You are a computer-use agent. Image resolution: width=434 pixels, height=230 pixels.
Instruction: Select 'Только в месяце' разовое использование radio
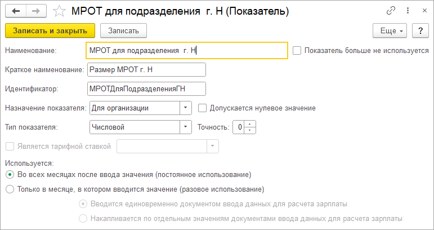(x=10, y=189)
